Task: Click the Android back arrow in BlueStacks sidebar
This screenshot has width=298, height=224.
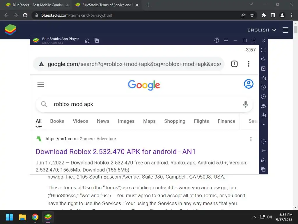Action: (x=263, y=151)
